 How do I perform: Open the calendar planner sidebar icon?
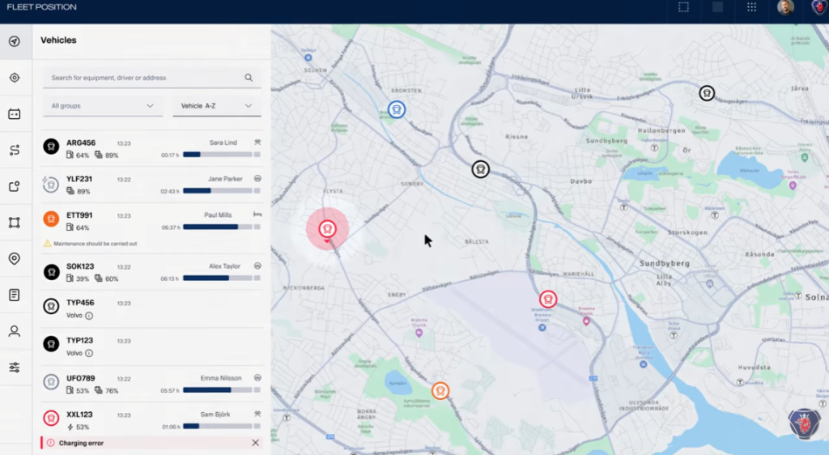pos(15,114)
